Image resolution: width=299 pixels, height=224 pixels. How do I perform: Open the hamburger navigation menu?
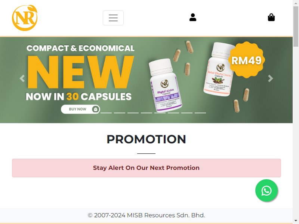click(x=113, y=18)
